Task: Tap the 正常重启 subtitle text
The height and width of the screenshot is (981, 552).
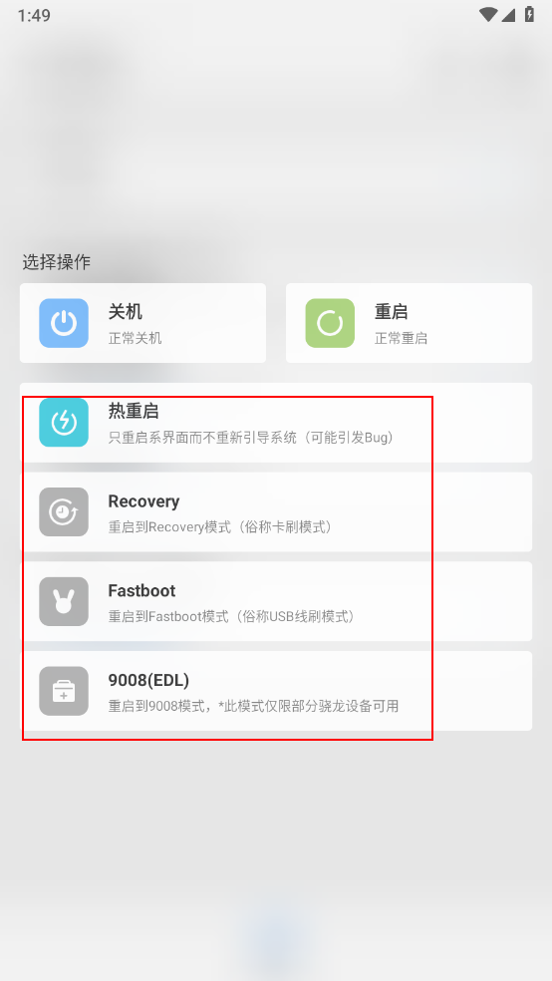Action: click(402, 339)
